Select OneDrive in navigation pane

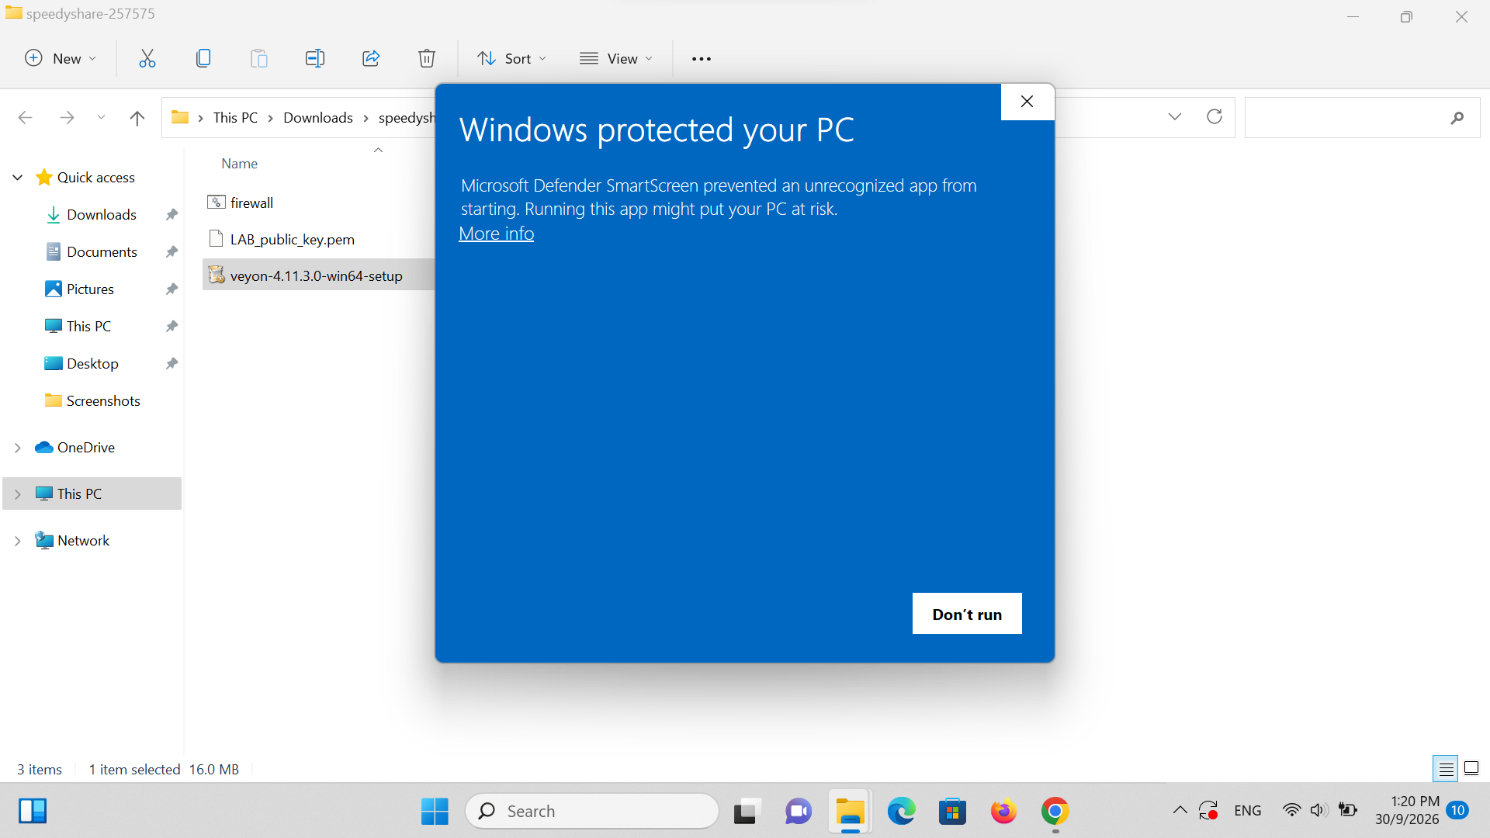pos(85,448)
